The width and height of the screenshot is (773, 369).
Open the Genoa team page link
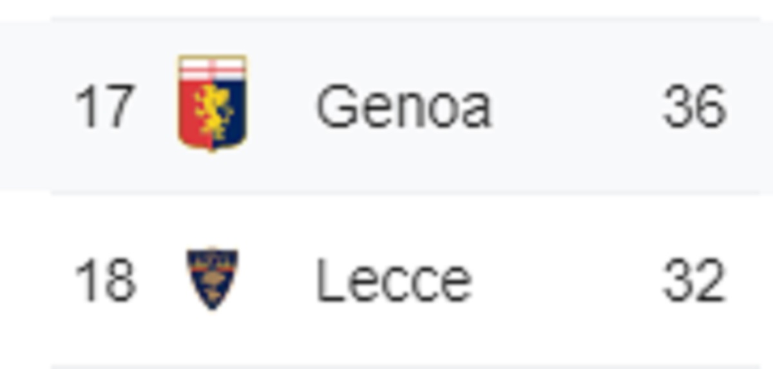click(x=404, y=107)
